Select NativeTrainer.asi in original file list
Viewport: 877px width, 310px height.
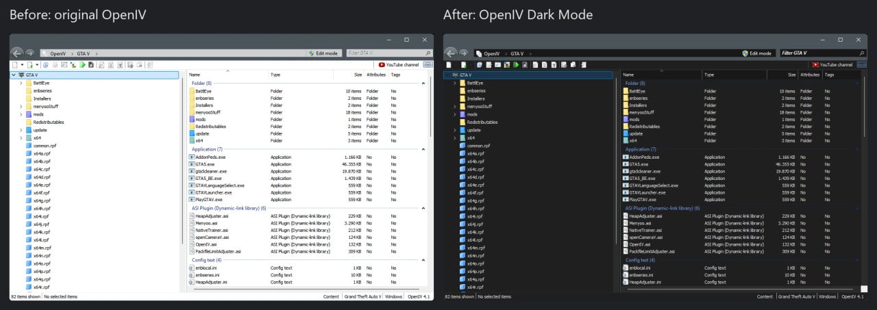(212, 231)
